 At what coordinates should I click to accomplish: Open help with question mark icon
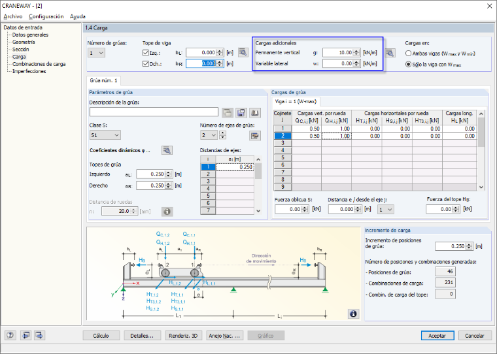pyautogui.click(x=10, y=335)
